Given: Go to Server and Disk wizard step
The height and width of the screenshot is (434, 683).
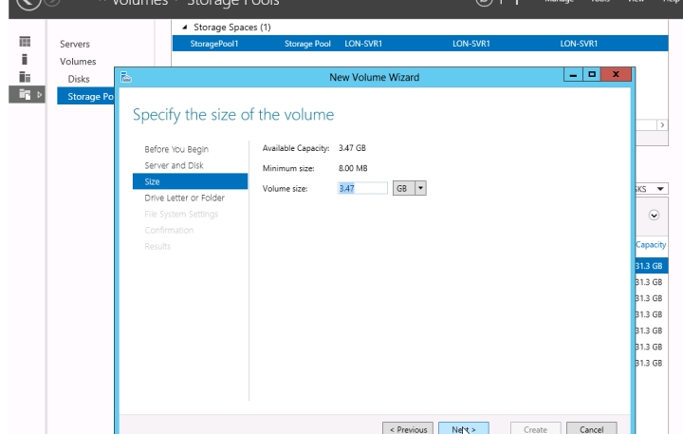Looking at the screenshot, I should click(174, 165).
